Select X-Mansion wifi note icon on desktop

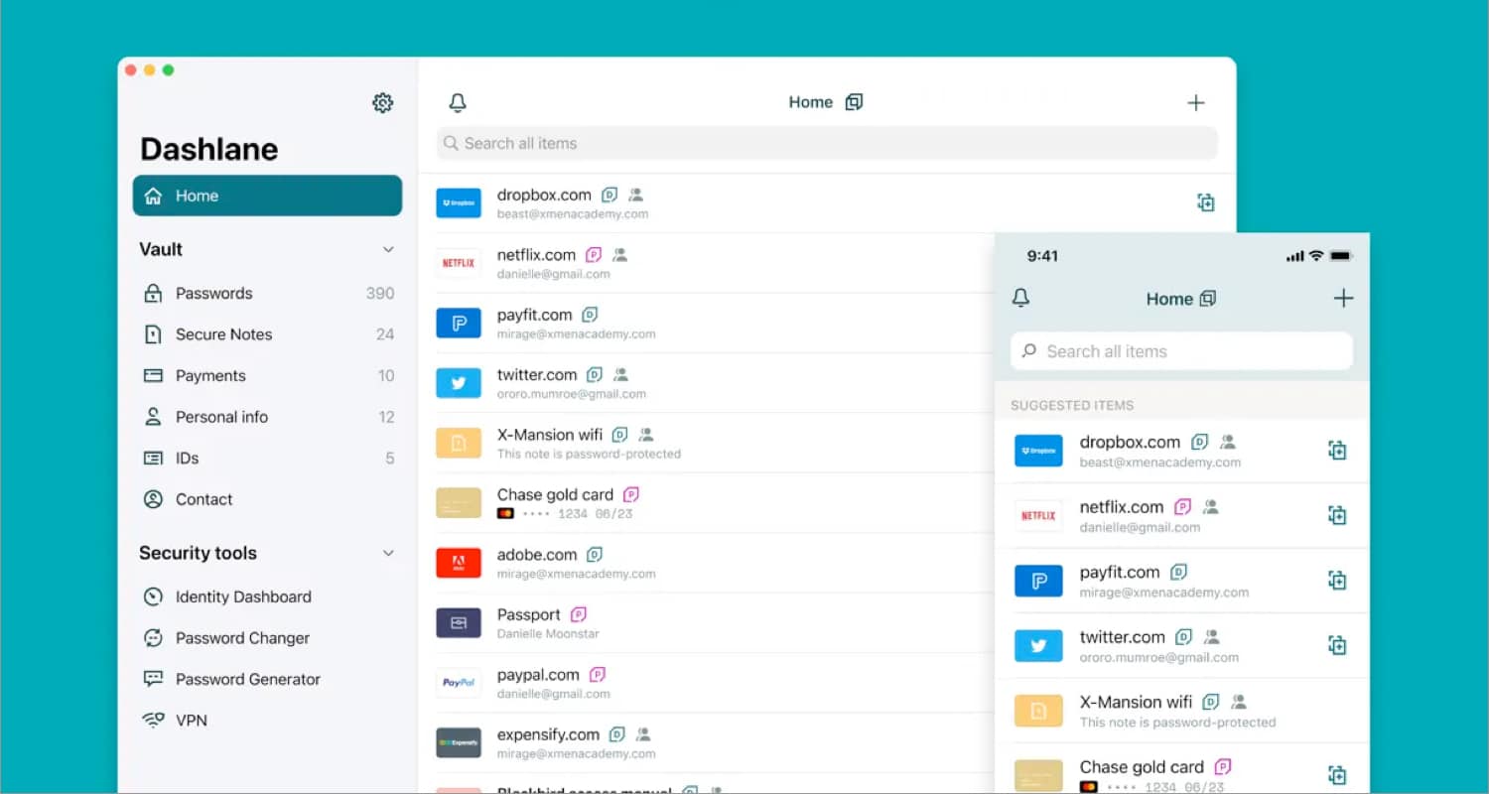[459, 443]
